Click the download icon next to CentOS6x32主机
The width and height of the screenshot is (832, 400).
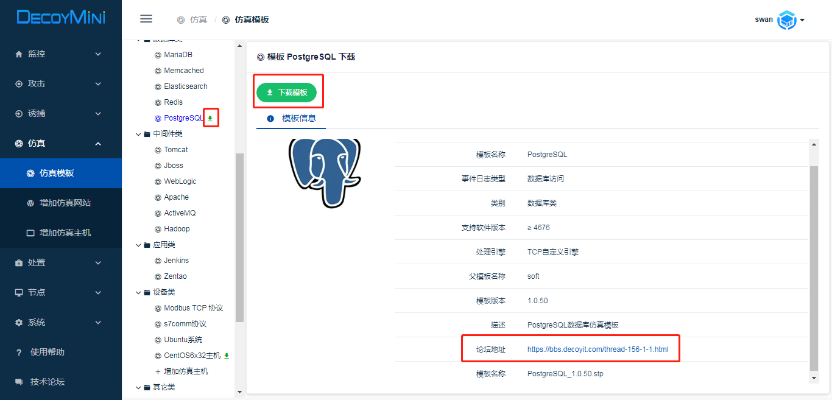[227, 356]
